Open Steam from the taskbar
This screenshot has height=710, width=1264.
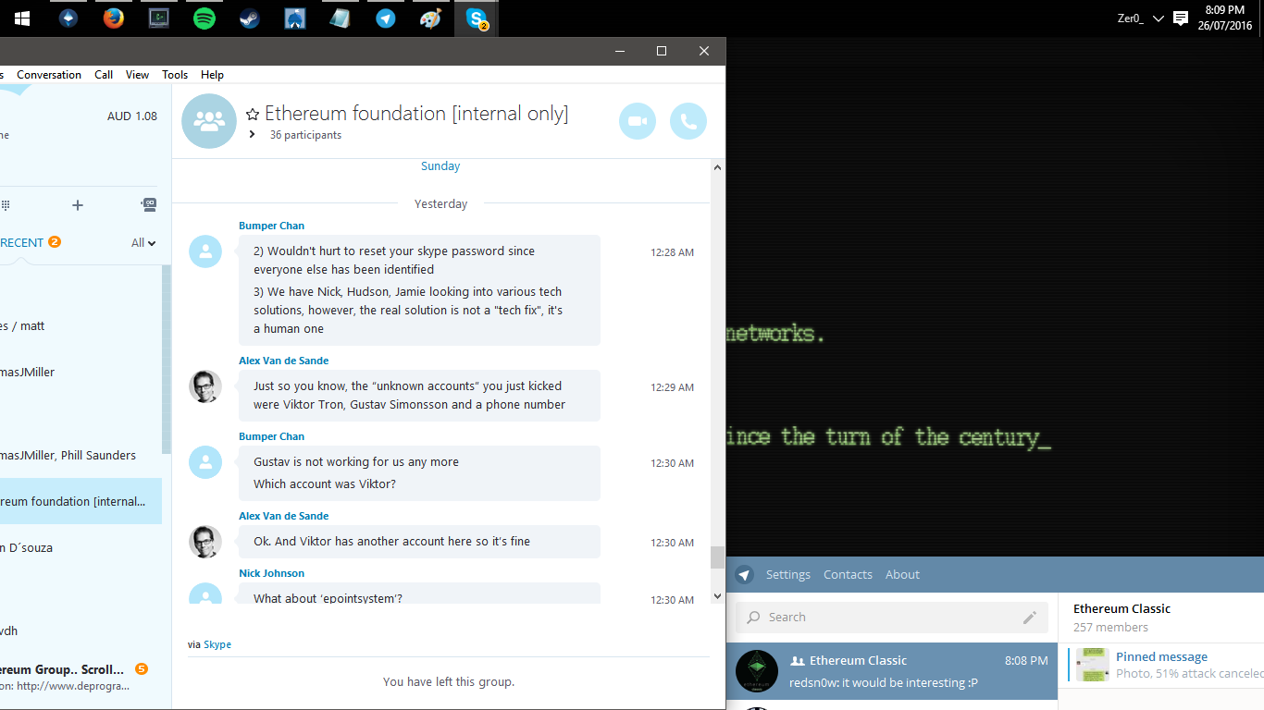[250, 18]
